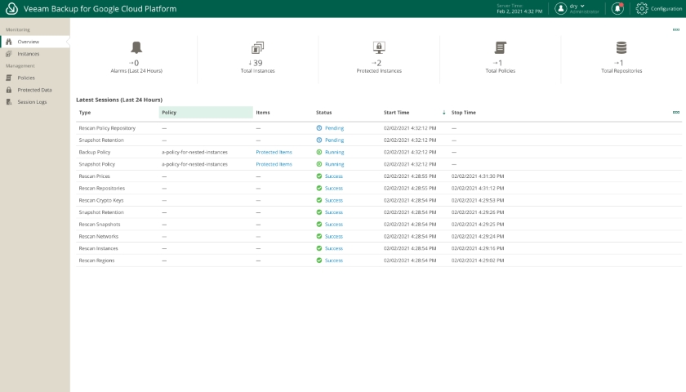Click the Backup Policy running status icon
686x392 pixels.
point(319,152)
